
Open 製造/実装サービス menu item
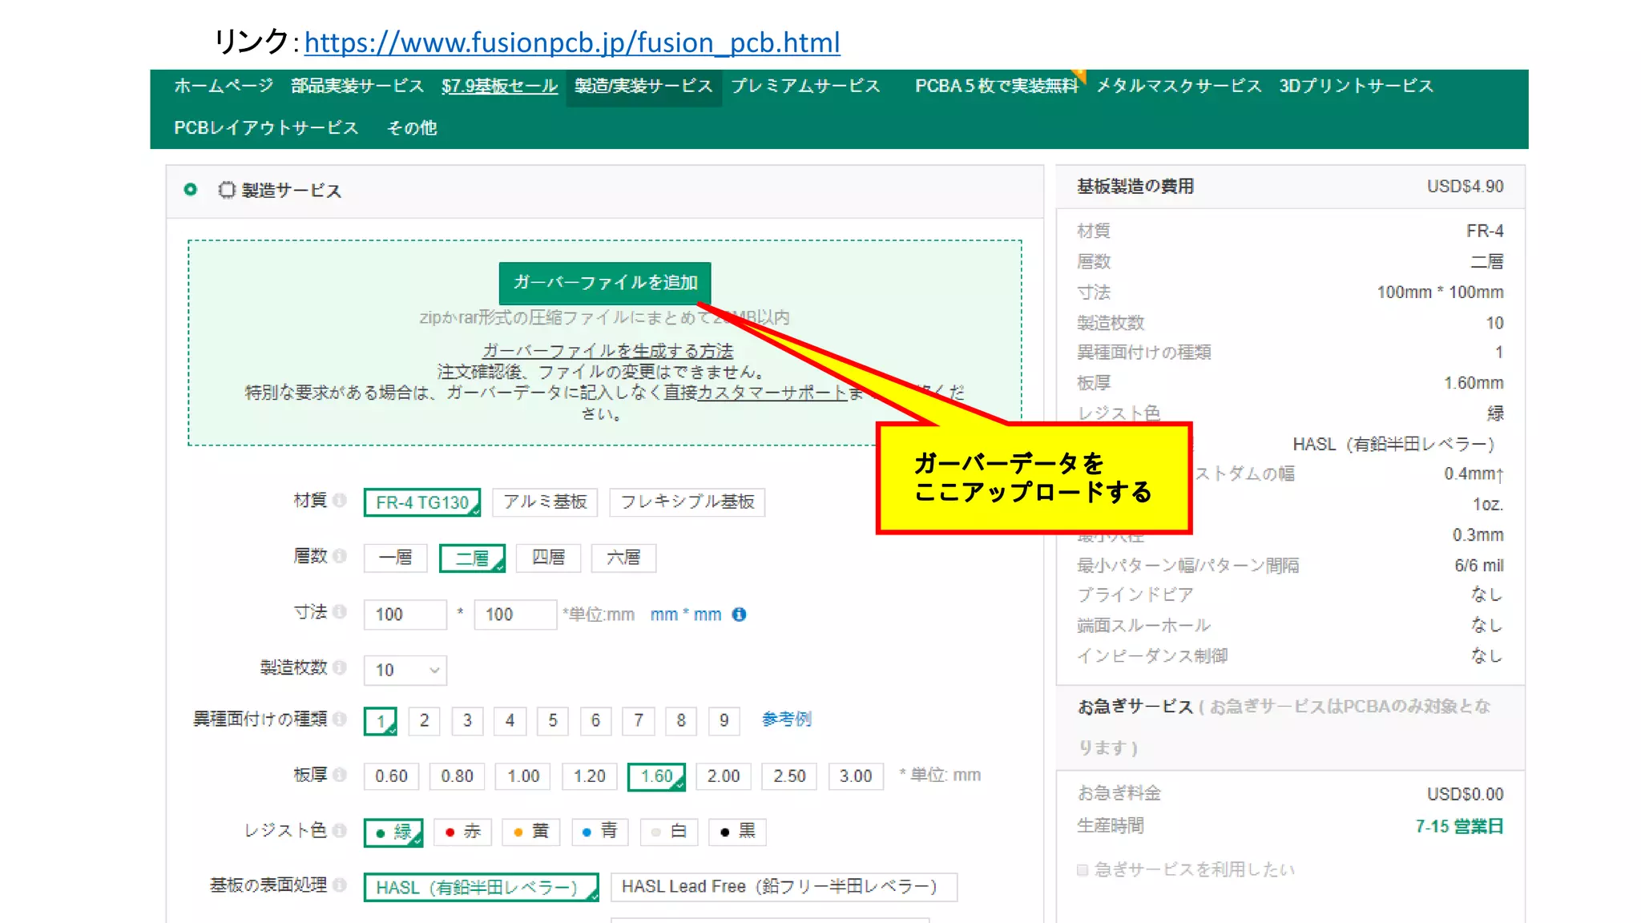(x=643, y=87)
